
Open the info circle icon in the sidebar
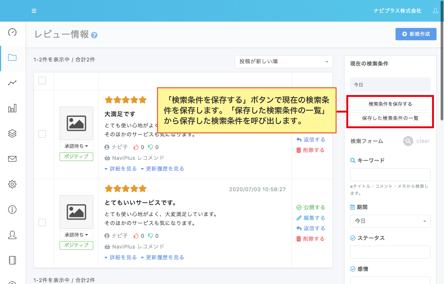[12, 209]
